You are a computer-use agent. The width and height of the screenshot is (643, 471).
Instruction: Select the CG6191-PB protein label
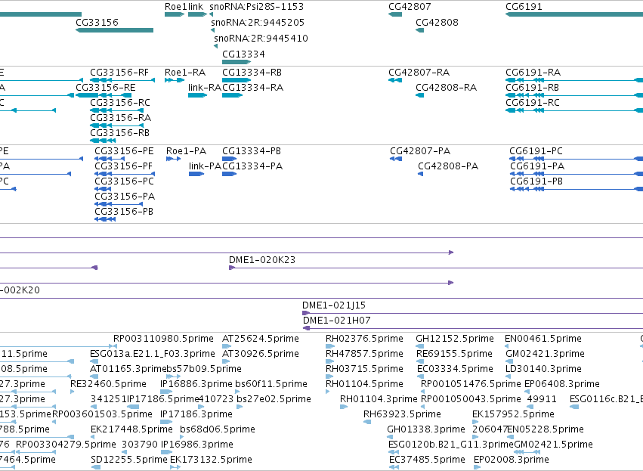click(x=536, y=181)
